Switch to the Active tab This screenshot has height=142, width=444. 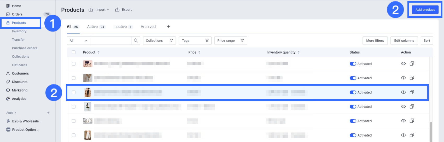click(x=96, y=27)
